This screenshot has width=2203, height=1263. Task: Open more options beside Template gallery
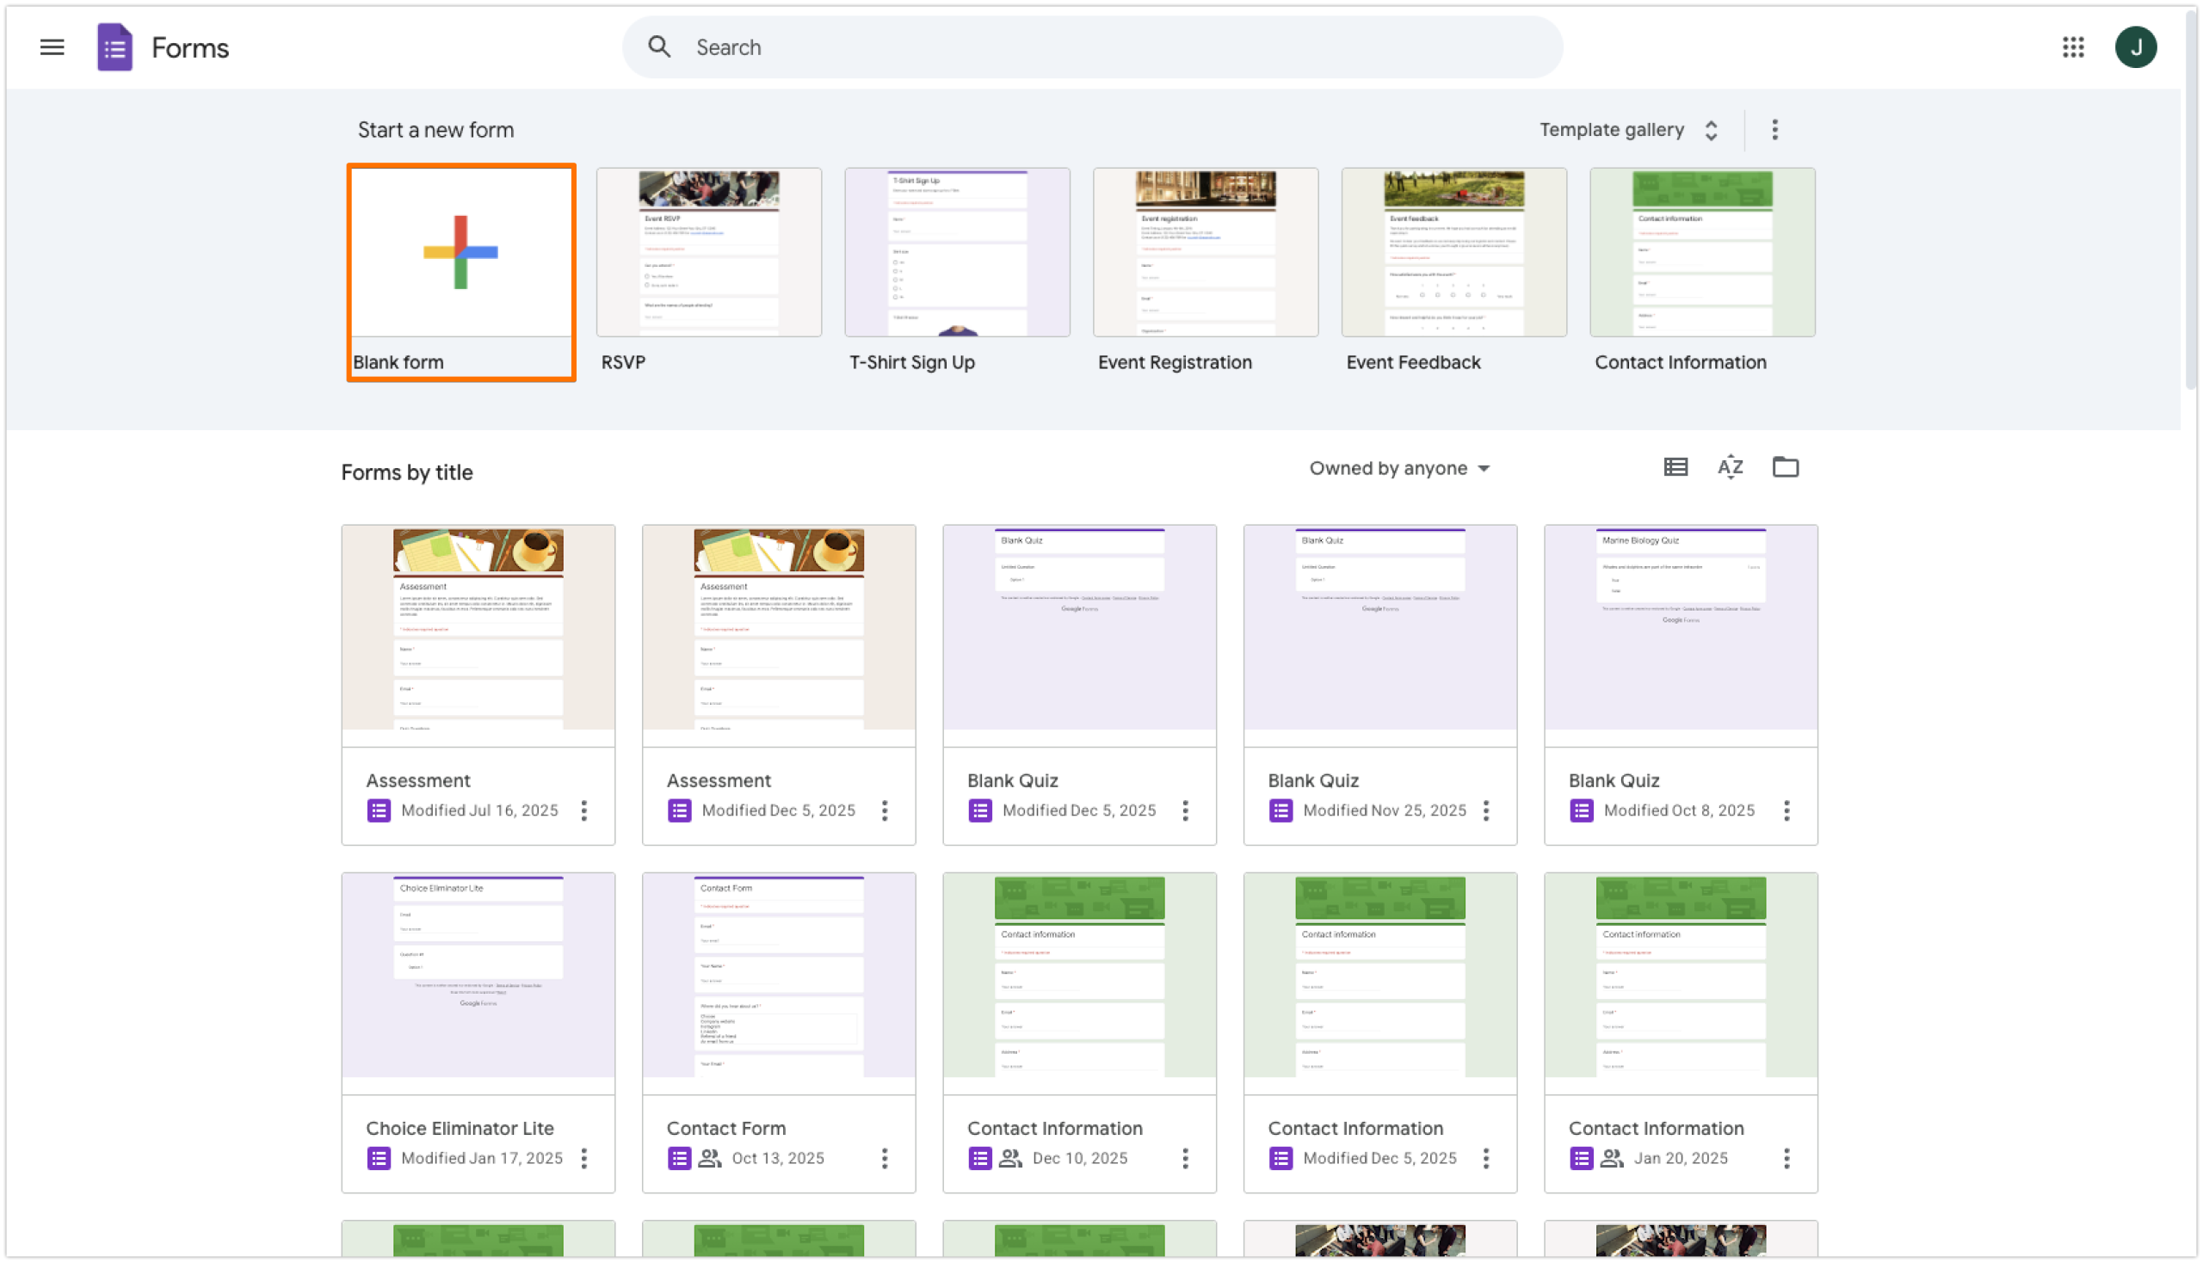pyautogui.click(x=1774, y=130)
